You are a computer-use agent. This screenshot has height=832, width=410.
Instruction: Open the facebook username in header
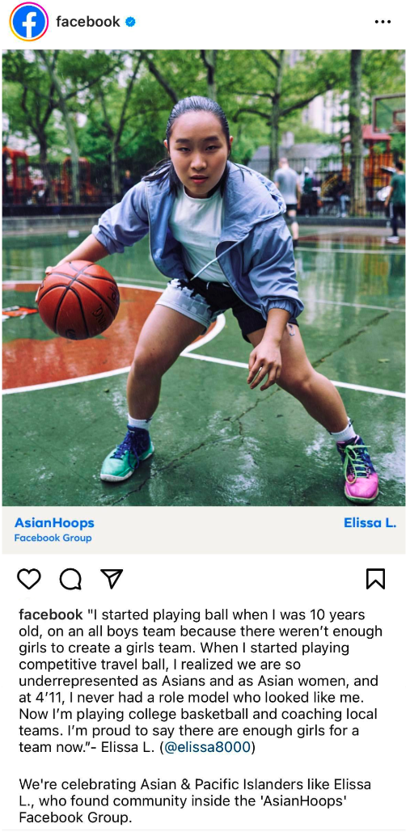(x=88, y=22)
